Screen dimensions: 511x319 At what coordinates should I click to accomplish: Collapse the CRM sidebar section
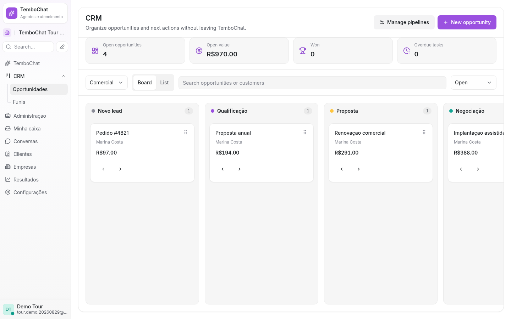pos(64,76)
